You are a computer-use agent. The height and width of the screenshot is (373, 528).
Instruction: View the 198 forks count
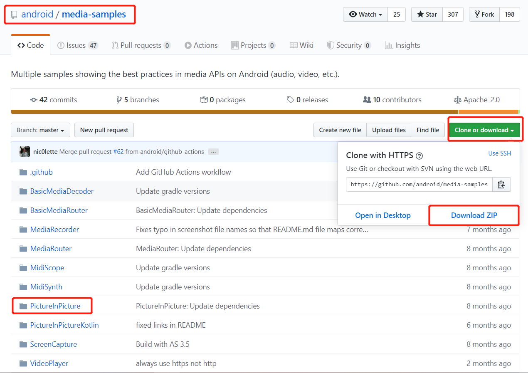(510, 14)
